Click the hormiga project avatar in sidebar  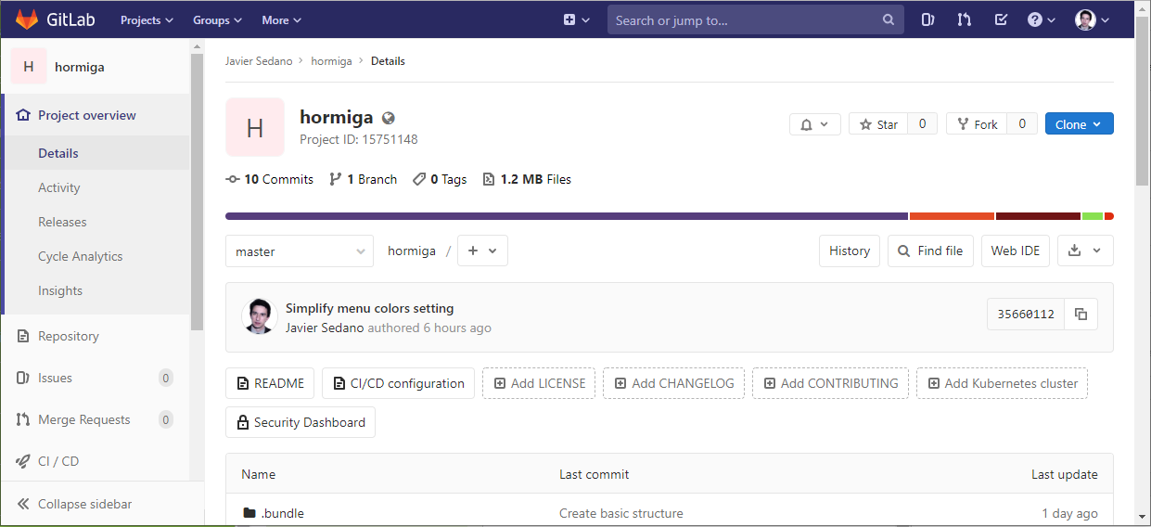[x=29, y=67]
